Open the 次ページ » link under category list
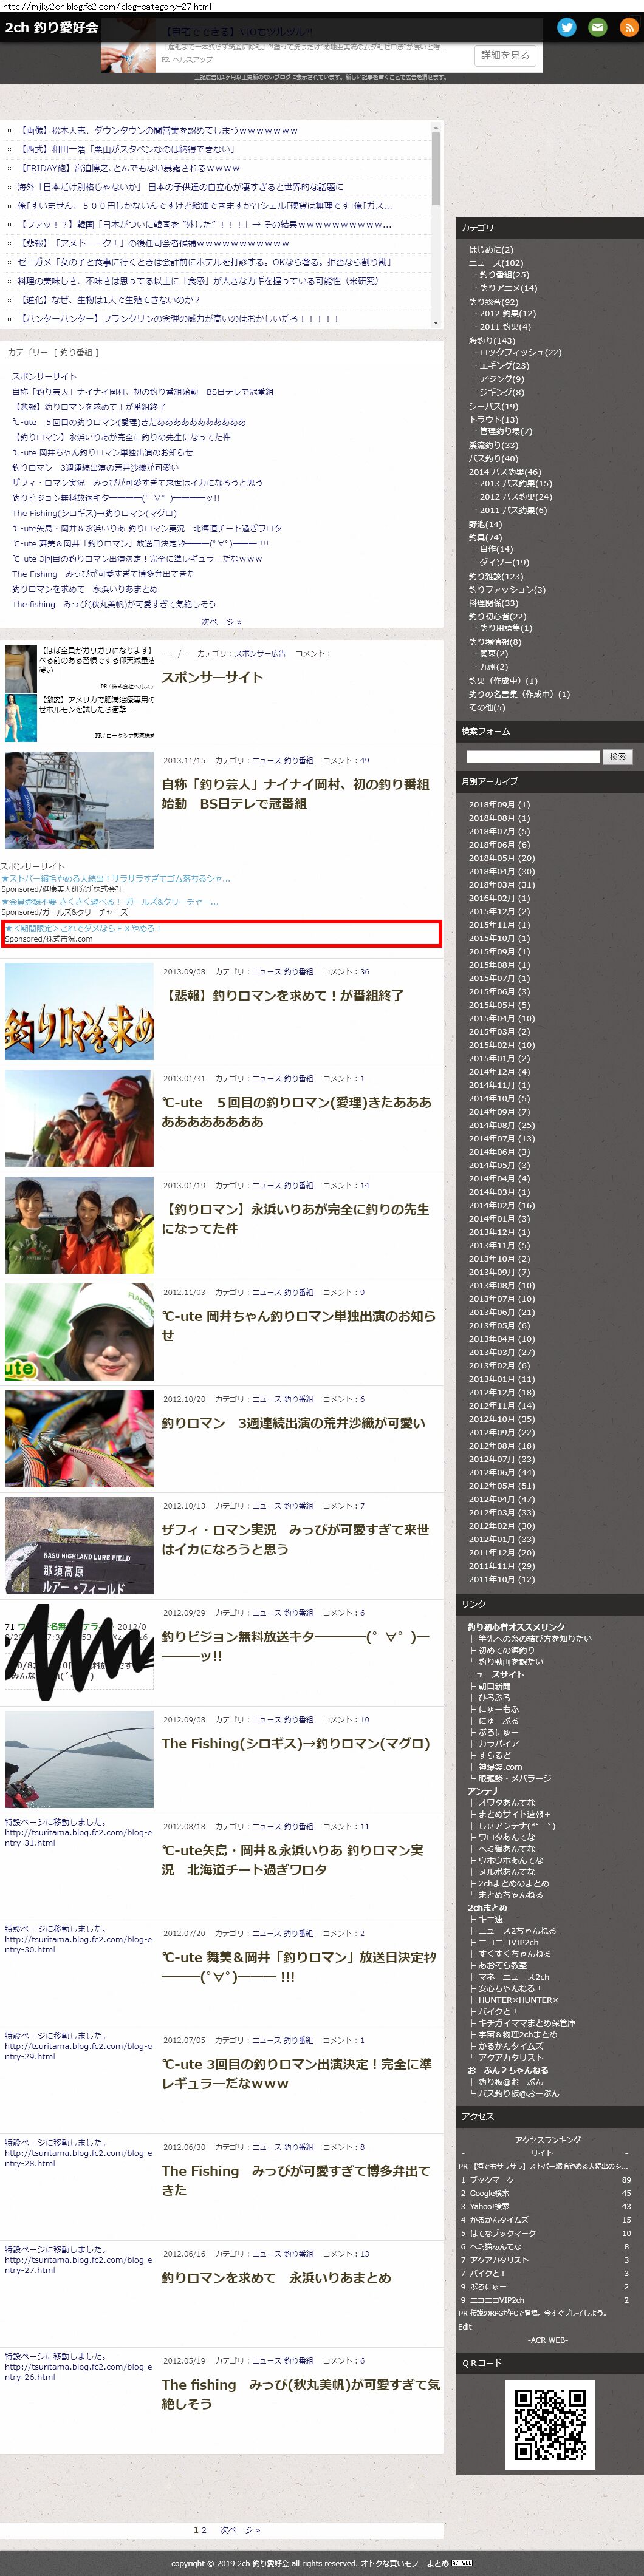Screen dimensions: 644x2576 coord(222,621)
